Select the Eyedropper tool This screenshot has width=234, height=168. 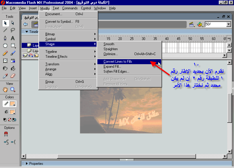point(5,76)
